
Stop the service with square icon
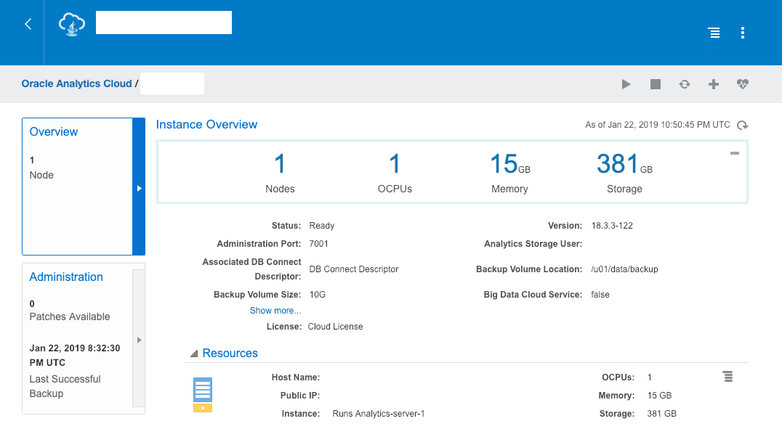coord(656,84)
